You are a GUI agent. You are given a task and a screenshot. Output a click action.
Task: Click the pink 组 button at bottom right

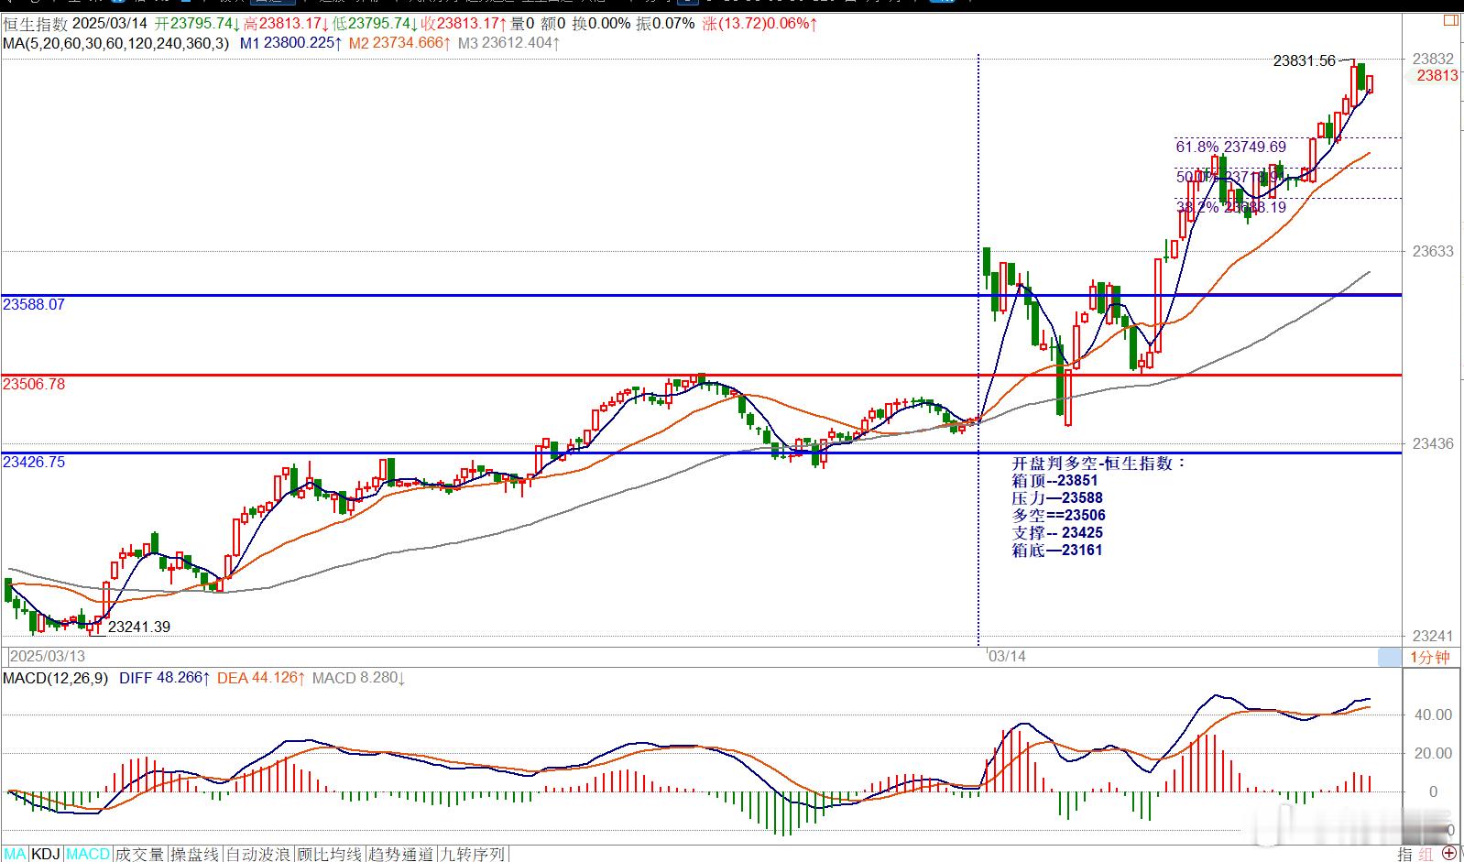click(1426, 854)
